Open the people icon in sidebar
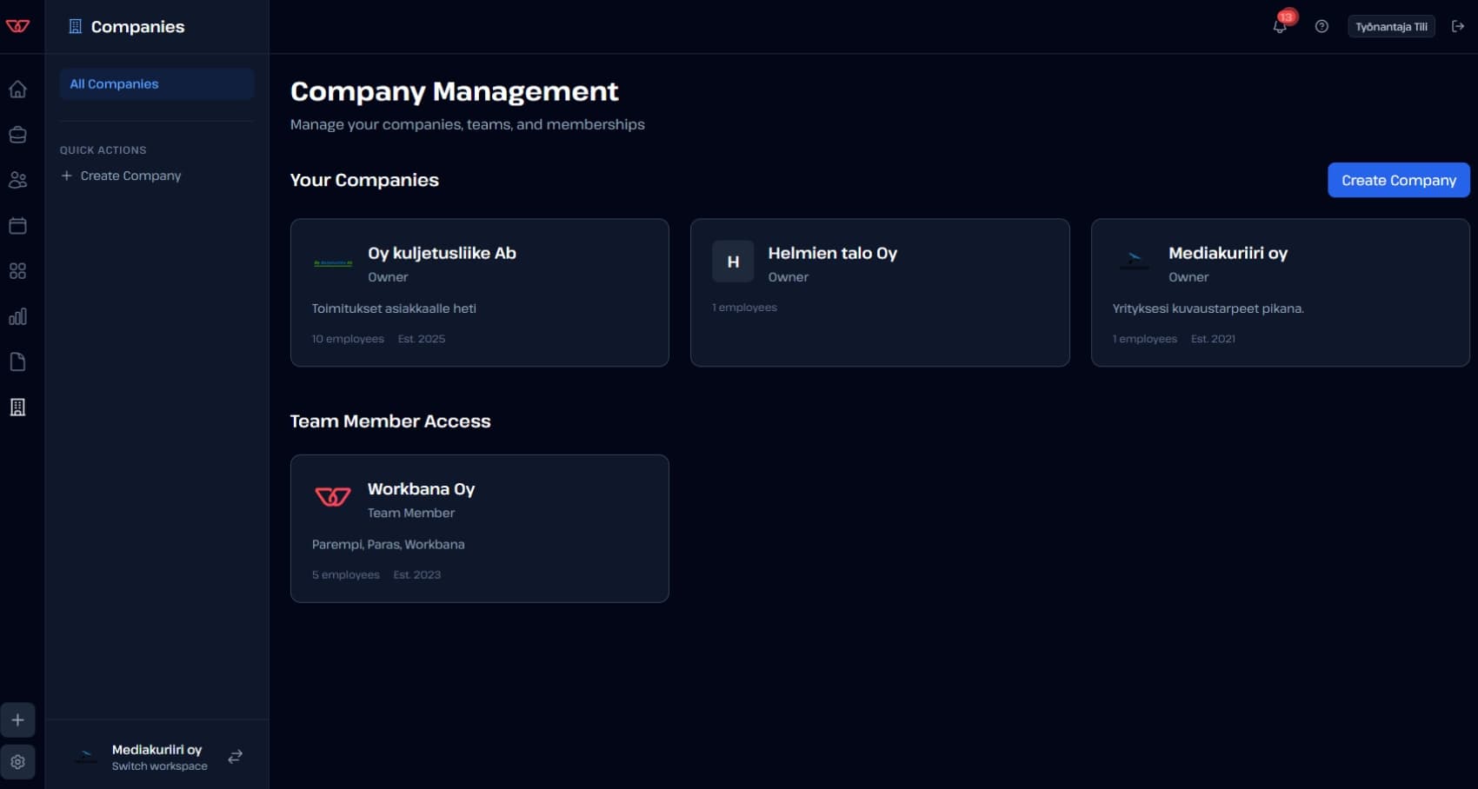Viewport: 1478px width, 789px height. pos(17,180)
